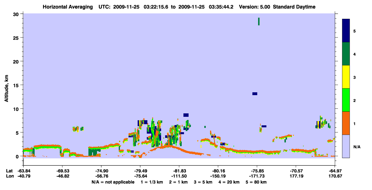Click the lavender N/A colorbar segment
Image resolution: width=372 pixels, height=190 pixels.
[346, 146]
